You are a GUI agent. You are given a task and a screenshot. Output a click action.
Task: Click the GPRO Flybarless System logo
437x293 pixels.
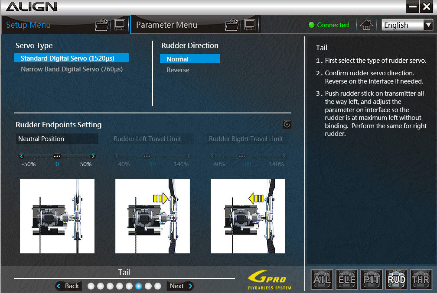pos(270,280)
